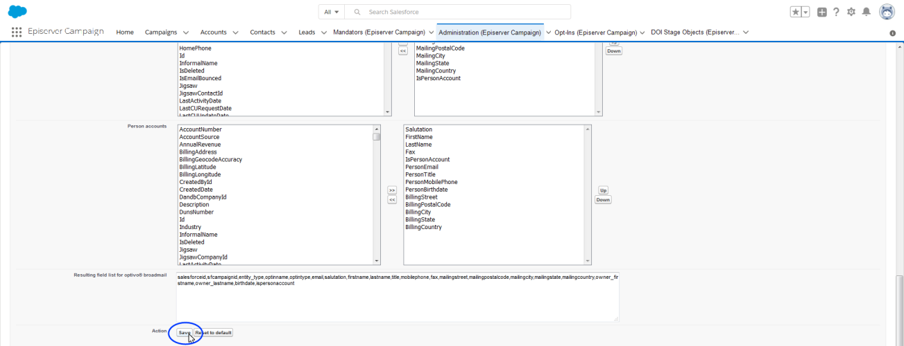Select Salutation in the selected list
The height and width of the screenshot is (346, 904).
[419, 129]
